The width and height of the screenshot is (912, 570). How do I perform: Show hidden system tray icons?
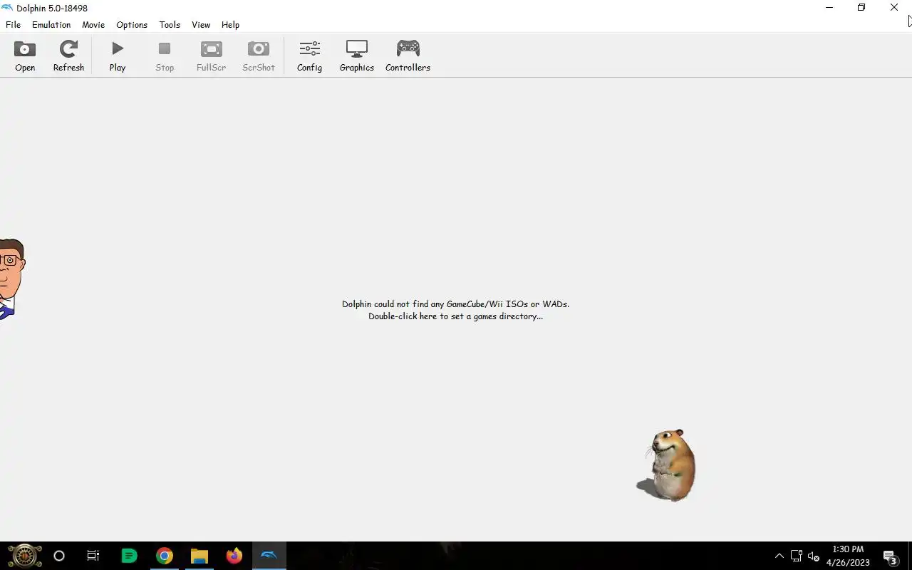click(x=779, y=556)
